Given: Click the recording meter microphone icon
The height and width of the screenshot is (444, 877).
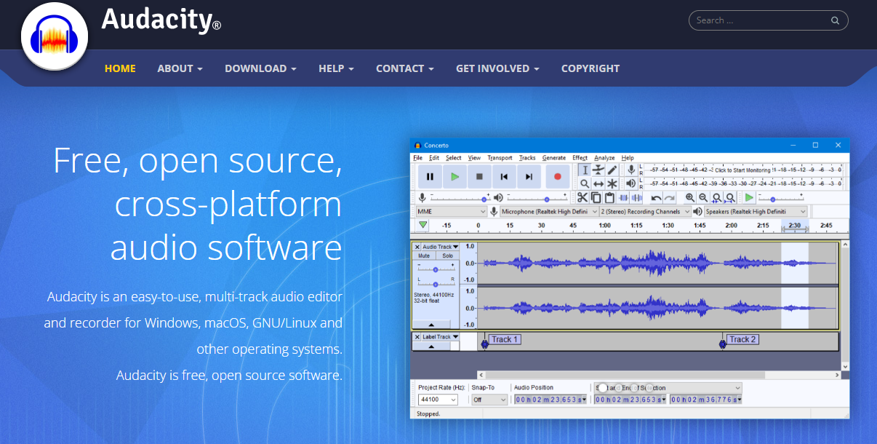Looking at the screenshot, I should [630, 170].
